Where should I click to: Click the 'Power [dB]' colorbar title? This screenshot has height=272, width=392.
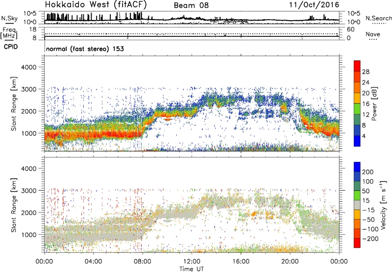point(374,104)
